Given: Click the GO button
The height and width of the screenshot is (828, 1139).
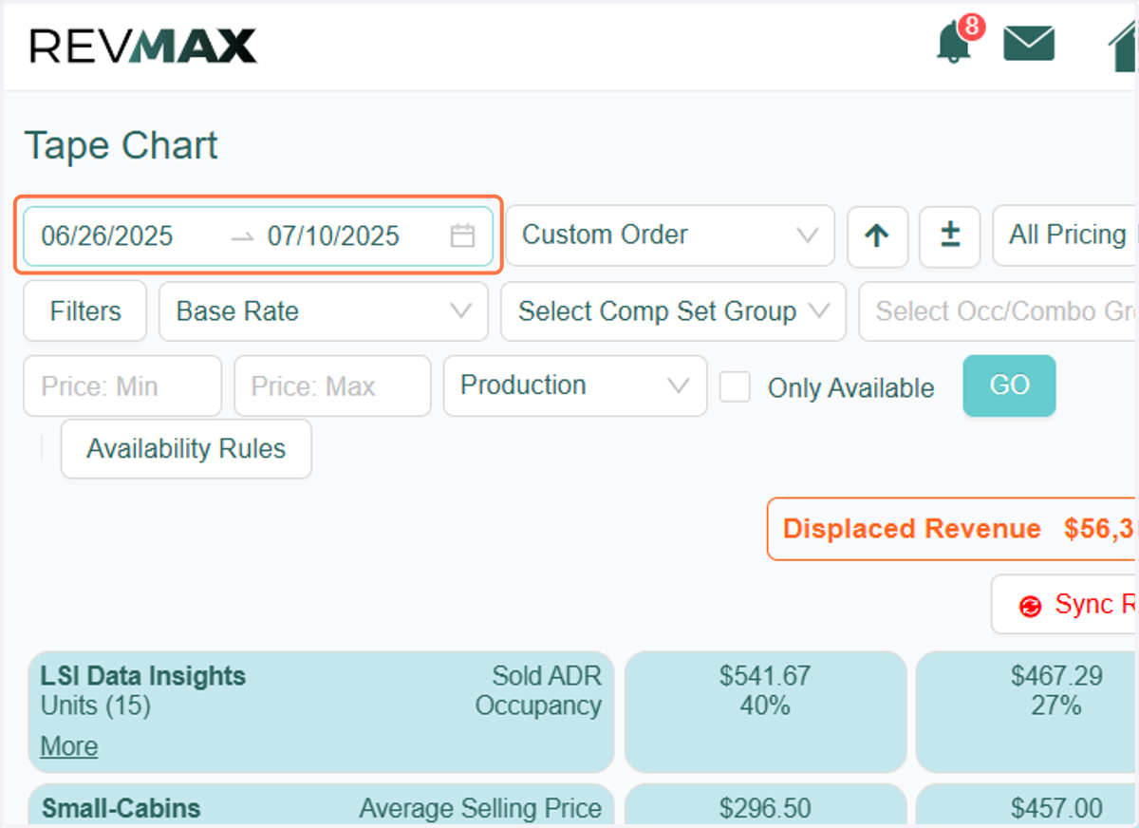Looking at the screenshot, I should 1009,386.
